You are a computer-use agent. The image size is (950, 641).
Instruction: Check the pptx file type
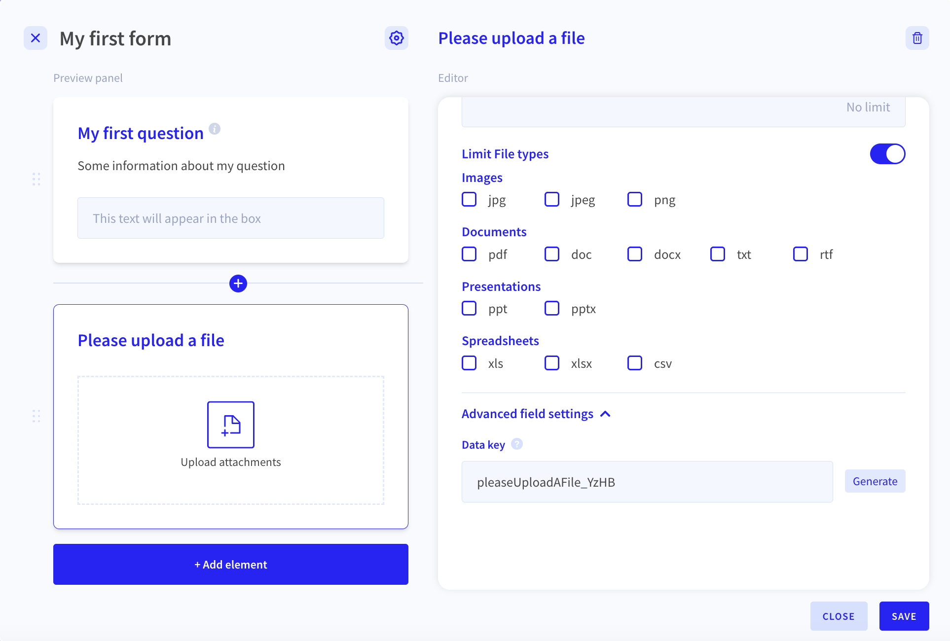coord(552,309)
